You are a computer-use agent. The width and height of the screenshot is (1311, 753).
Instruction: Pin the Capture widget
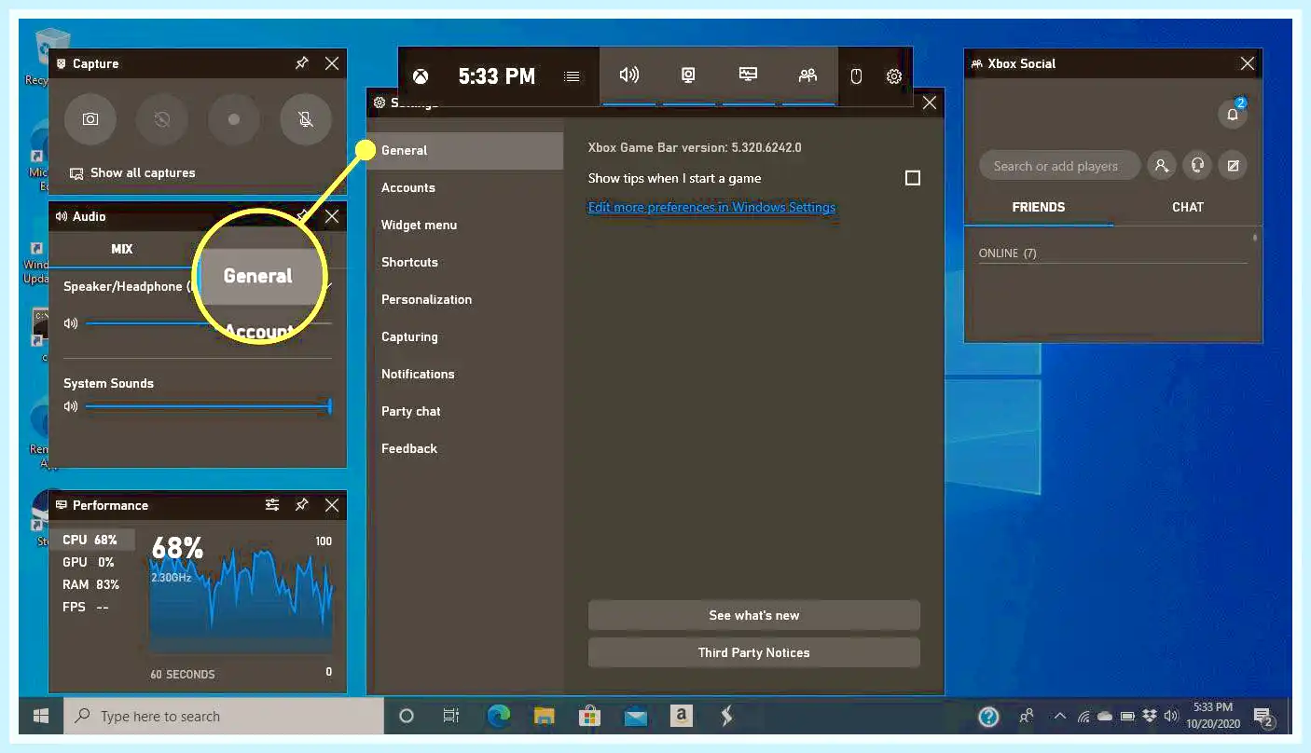301,63
